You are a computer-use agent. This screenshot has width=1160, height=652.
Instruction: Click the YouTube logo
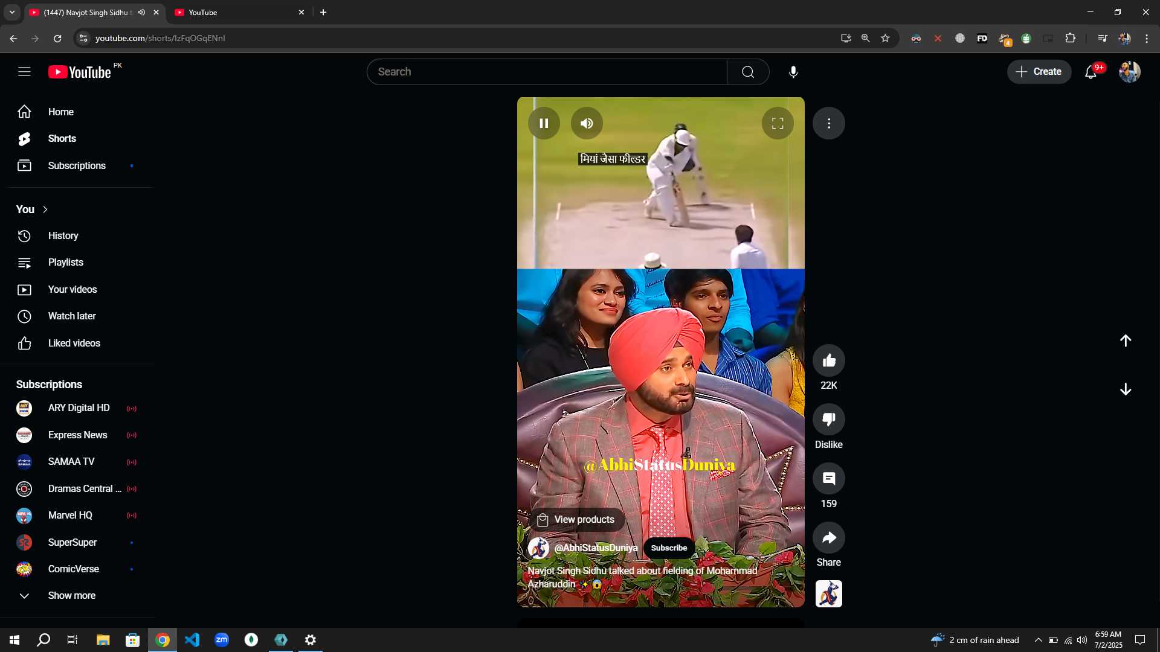80,72
